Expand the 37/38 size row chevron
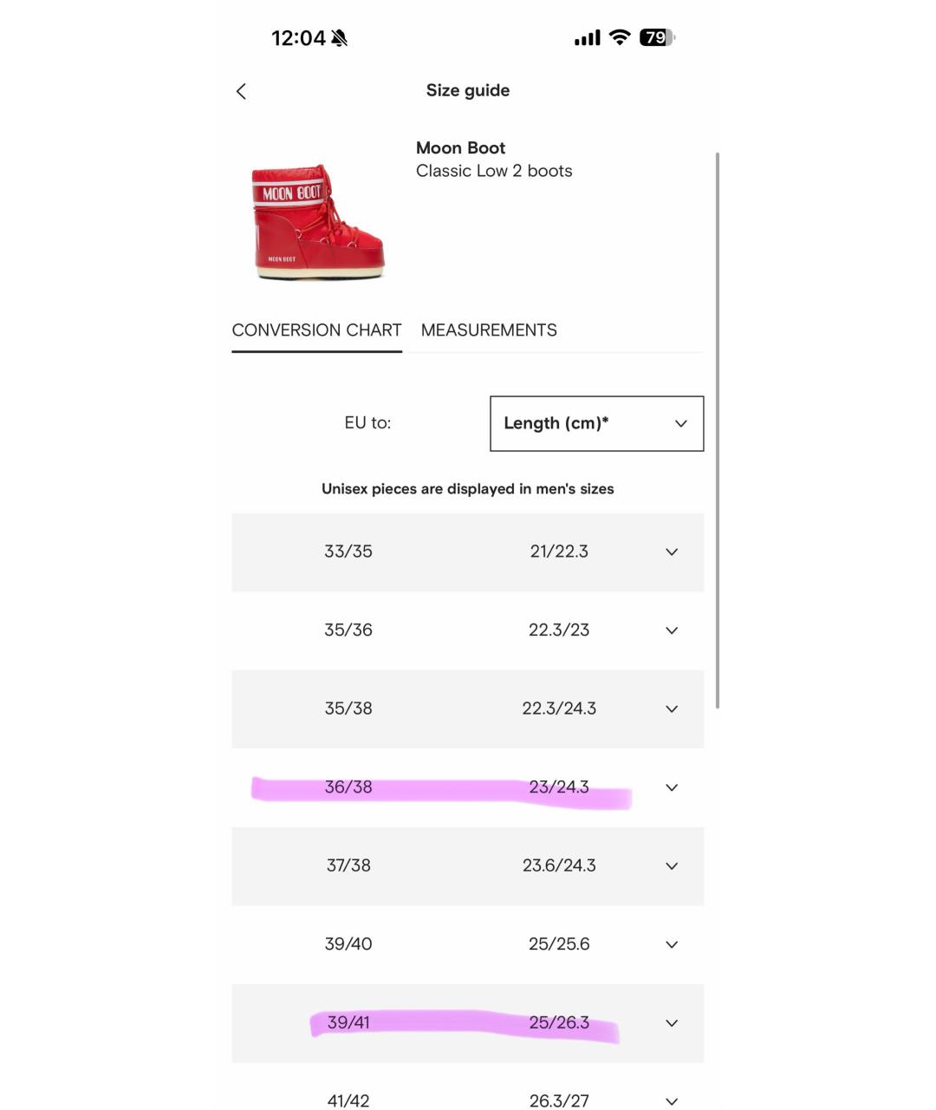The height and width of the screenshot is (1110, 936). tap(672, 865)
